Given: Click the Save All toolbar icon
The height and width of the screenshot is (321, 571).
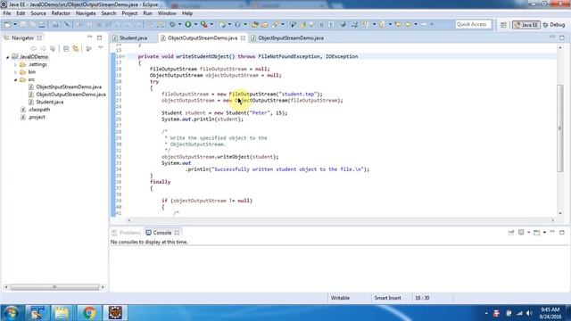Looking at the screenshot, I should point(32,24).
